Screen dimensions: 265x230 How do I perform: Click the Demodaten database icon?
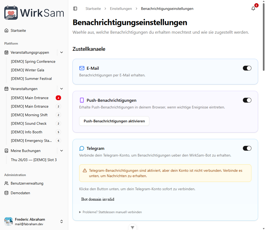tap(6, 193)
